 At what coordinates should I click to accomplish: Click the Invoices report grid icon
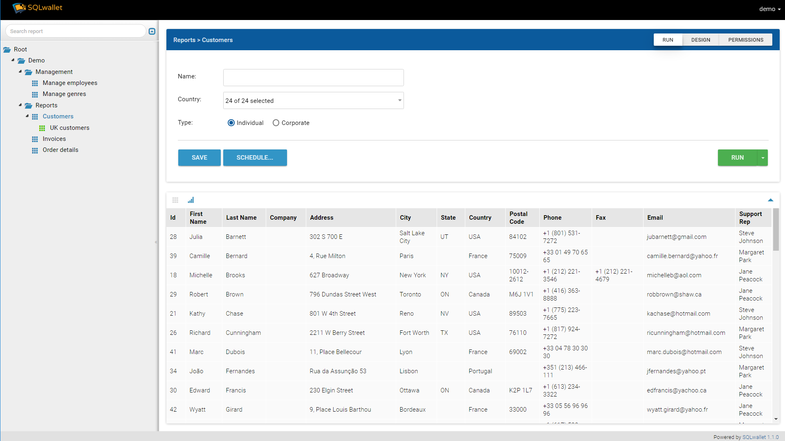pos(35,139)
